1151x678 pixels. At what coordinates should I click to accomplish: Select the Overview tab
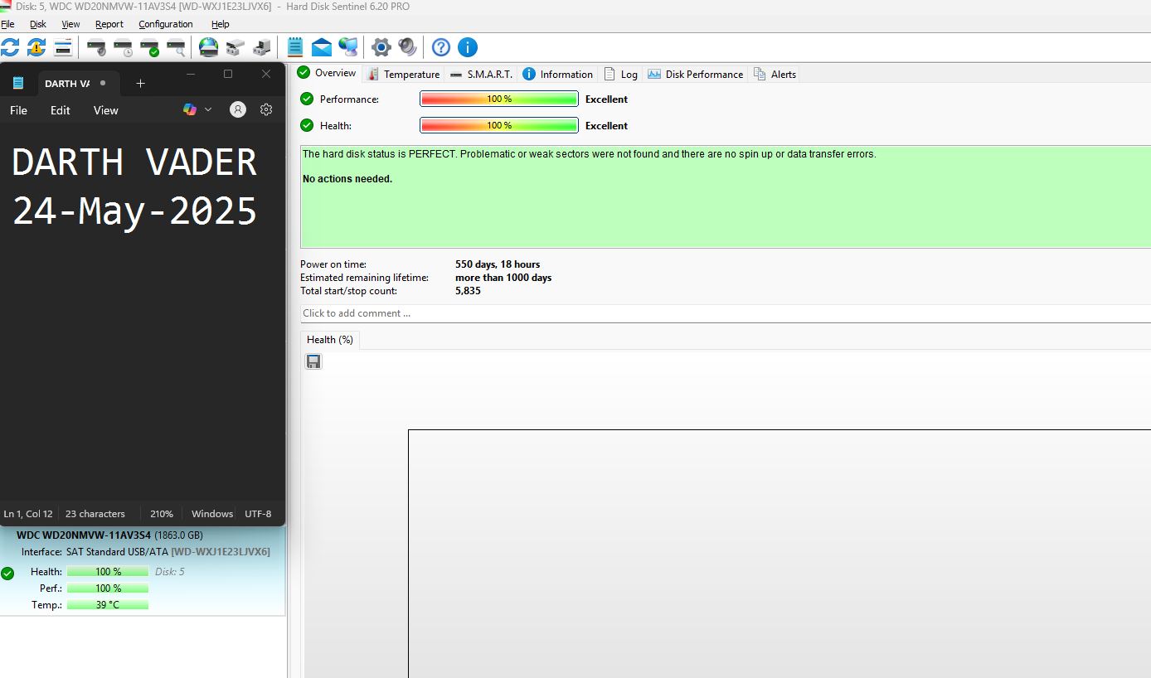pyautogui.click(x=328, y=73)
